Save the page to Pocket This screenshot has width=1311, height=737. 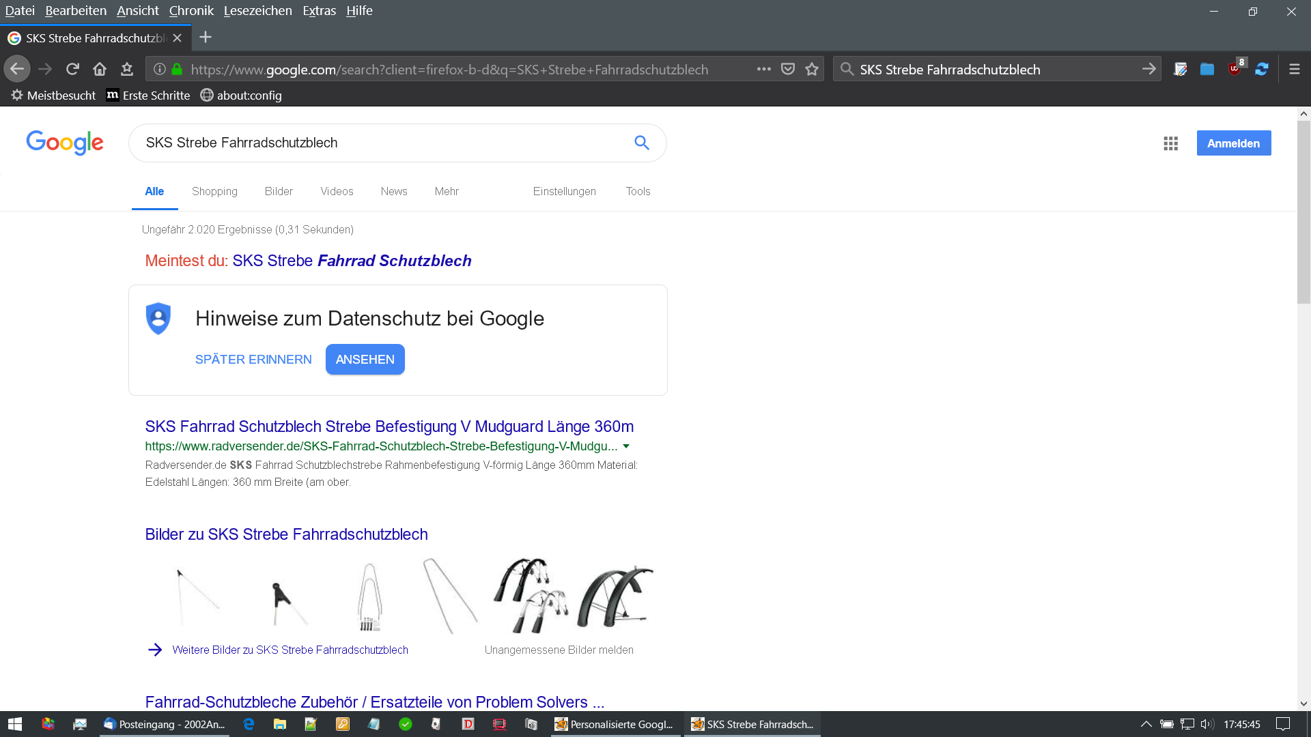788,69
